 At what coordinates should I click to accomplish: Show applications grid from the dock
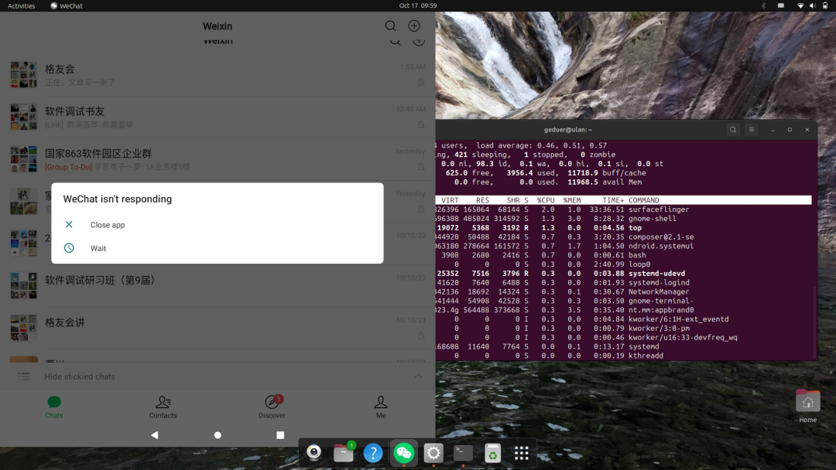(x=522, y=453)
